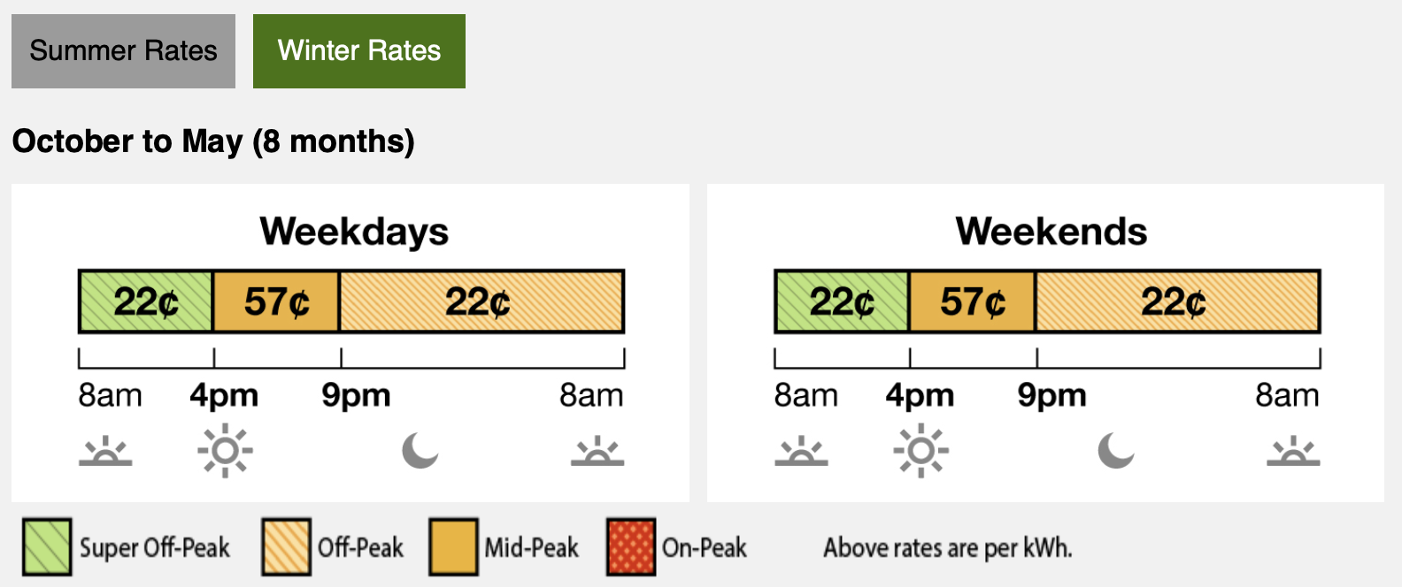Viewport: 1402px width, 587px height.
Task: Click the Weekdays moon icon
Action: [x=420, y=450]
